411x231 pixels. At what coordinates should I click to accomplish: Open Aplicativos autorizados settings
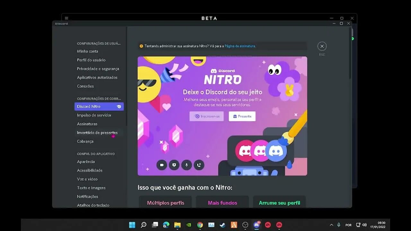tap(99, 77)
